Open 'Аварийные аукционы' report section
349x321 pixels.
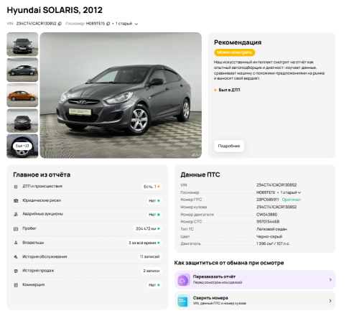coord(88,214)
